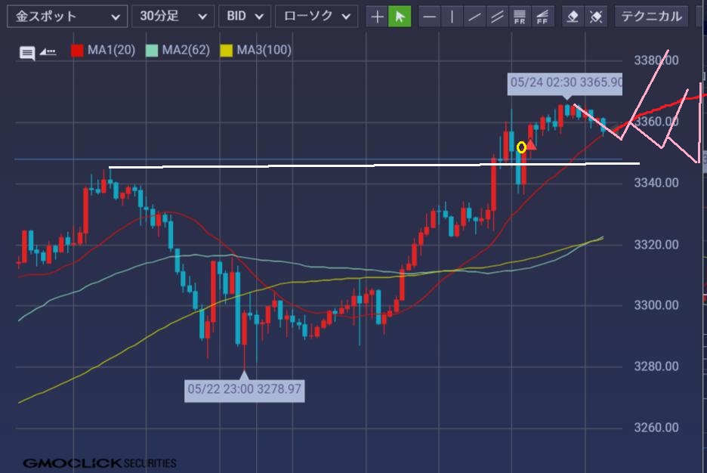Collapse the legend with the arrow icon
707x473 pixels.
click(48, 51)
